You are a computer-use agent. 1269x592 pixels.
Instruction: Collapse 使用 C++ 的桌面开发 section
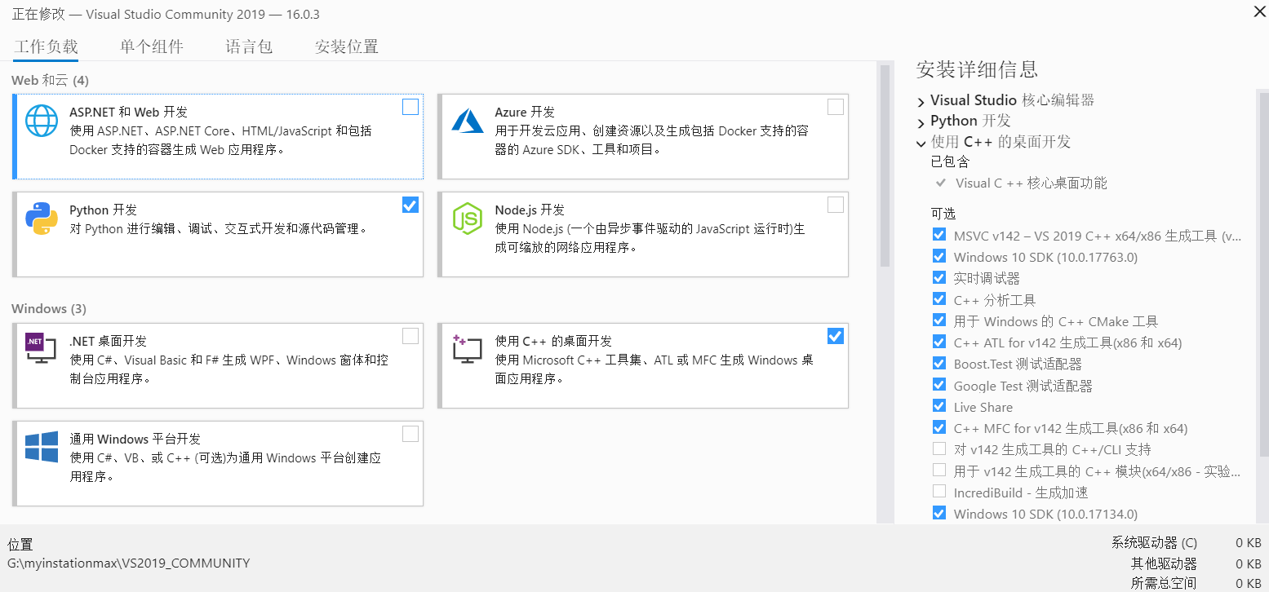coord(921,143)
